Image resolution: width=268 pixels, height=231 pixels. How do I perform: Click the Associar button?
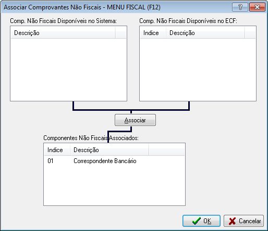(135, 120)
